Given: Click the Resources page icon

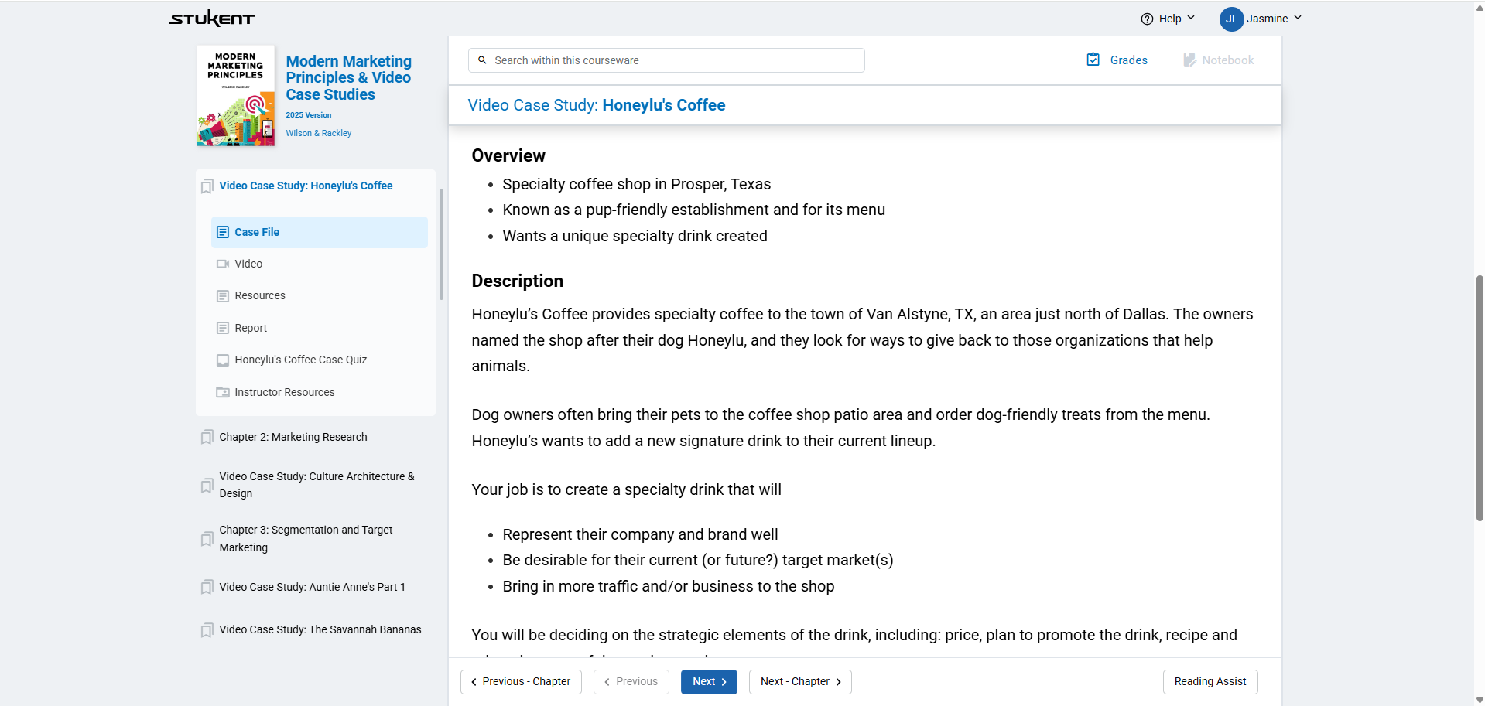Looking at the screenshot, I should pyautogui.click(x=223, y=296).
